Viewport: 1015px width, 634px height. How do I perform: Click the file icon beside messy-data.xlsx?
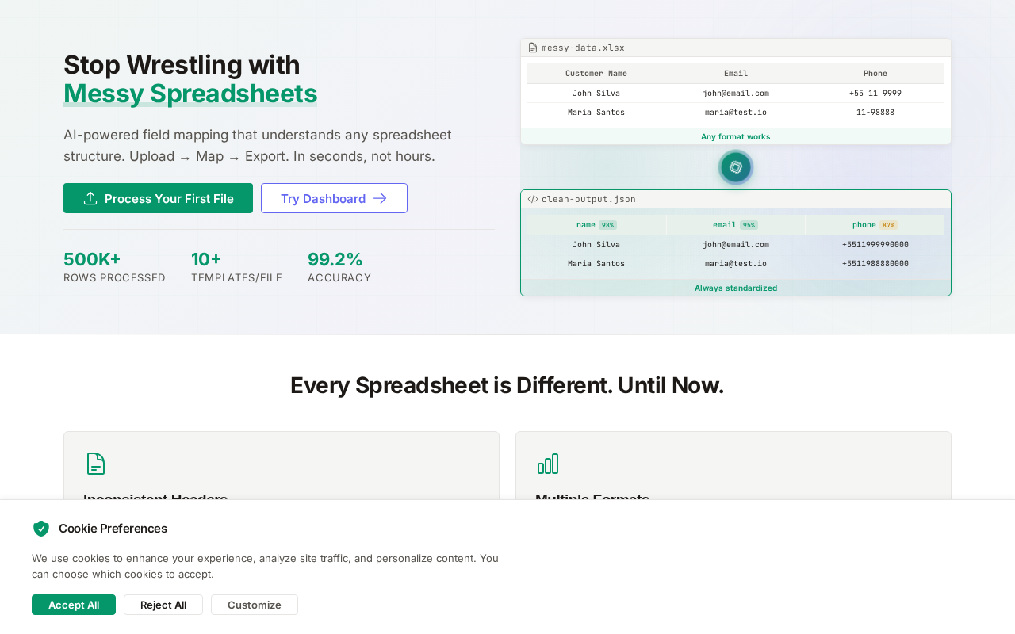pos(533,48)
